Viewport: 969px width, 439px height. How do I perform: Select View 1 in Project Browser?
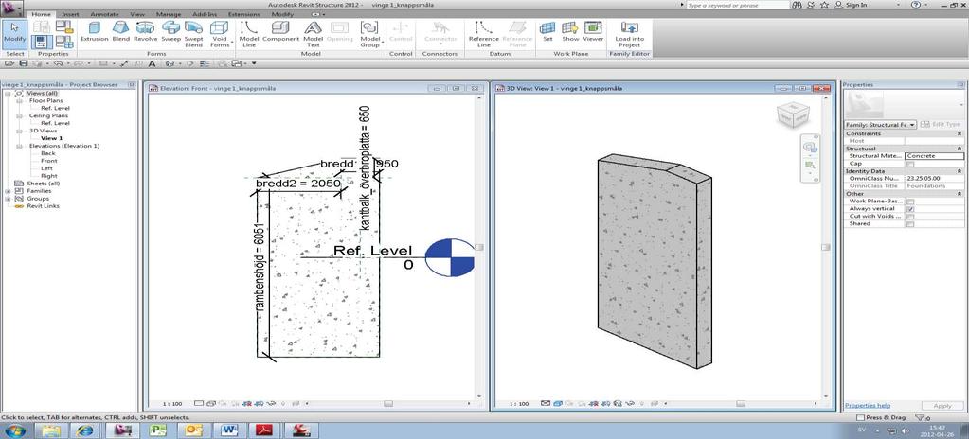52,138
